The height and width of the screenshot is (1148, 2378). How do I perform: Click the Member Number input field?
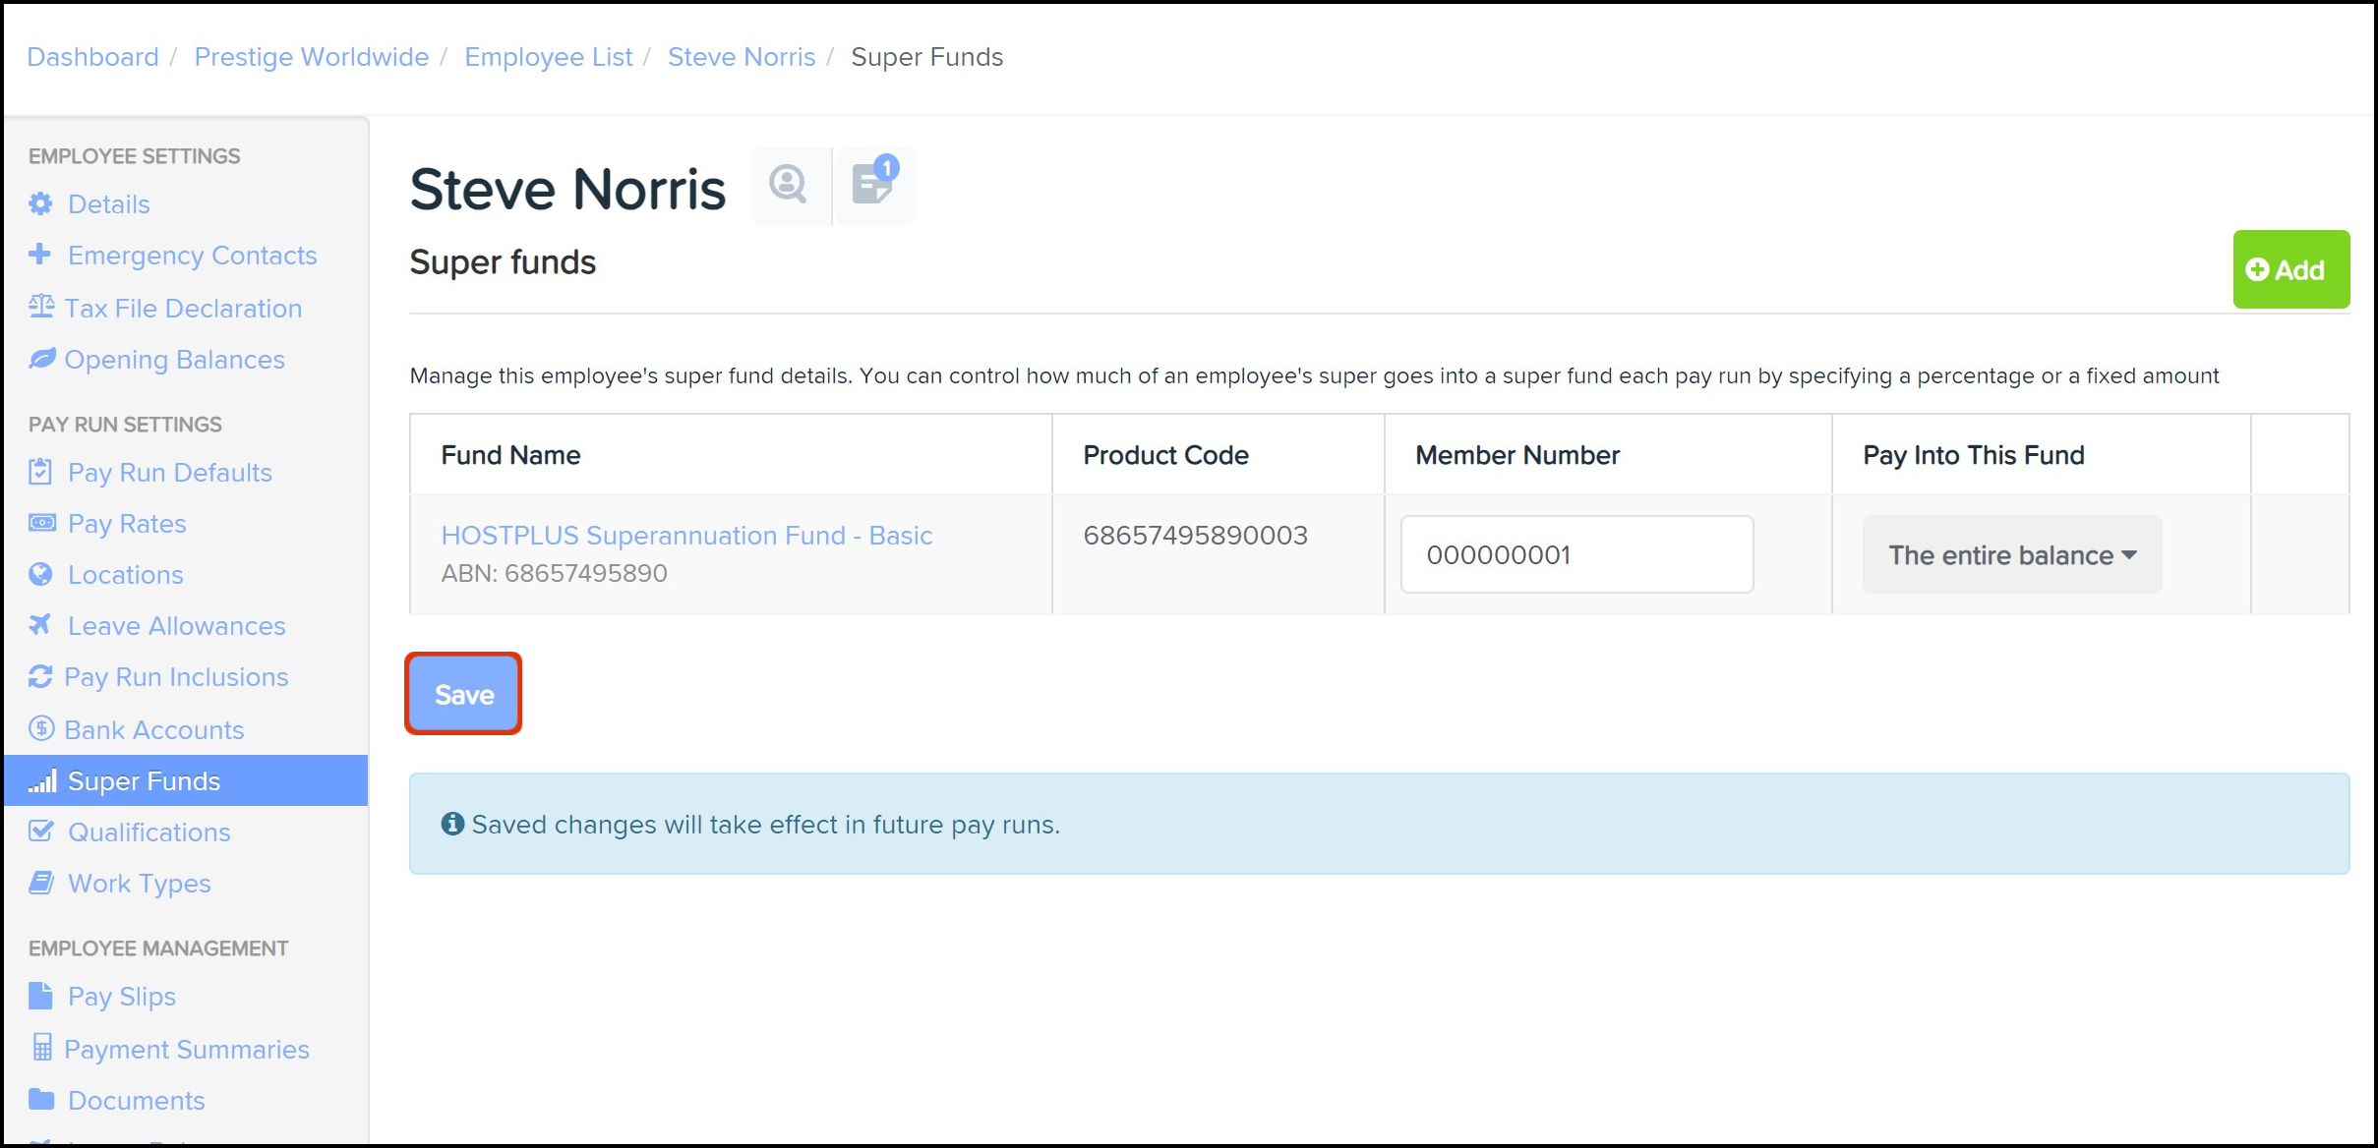point(1575,555)
